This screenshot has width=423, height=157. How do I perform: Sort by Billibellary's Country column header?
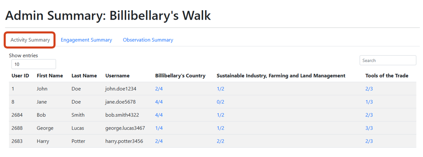pyautogui.click(x=180, y=76)
